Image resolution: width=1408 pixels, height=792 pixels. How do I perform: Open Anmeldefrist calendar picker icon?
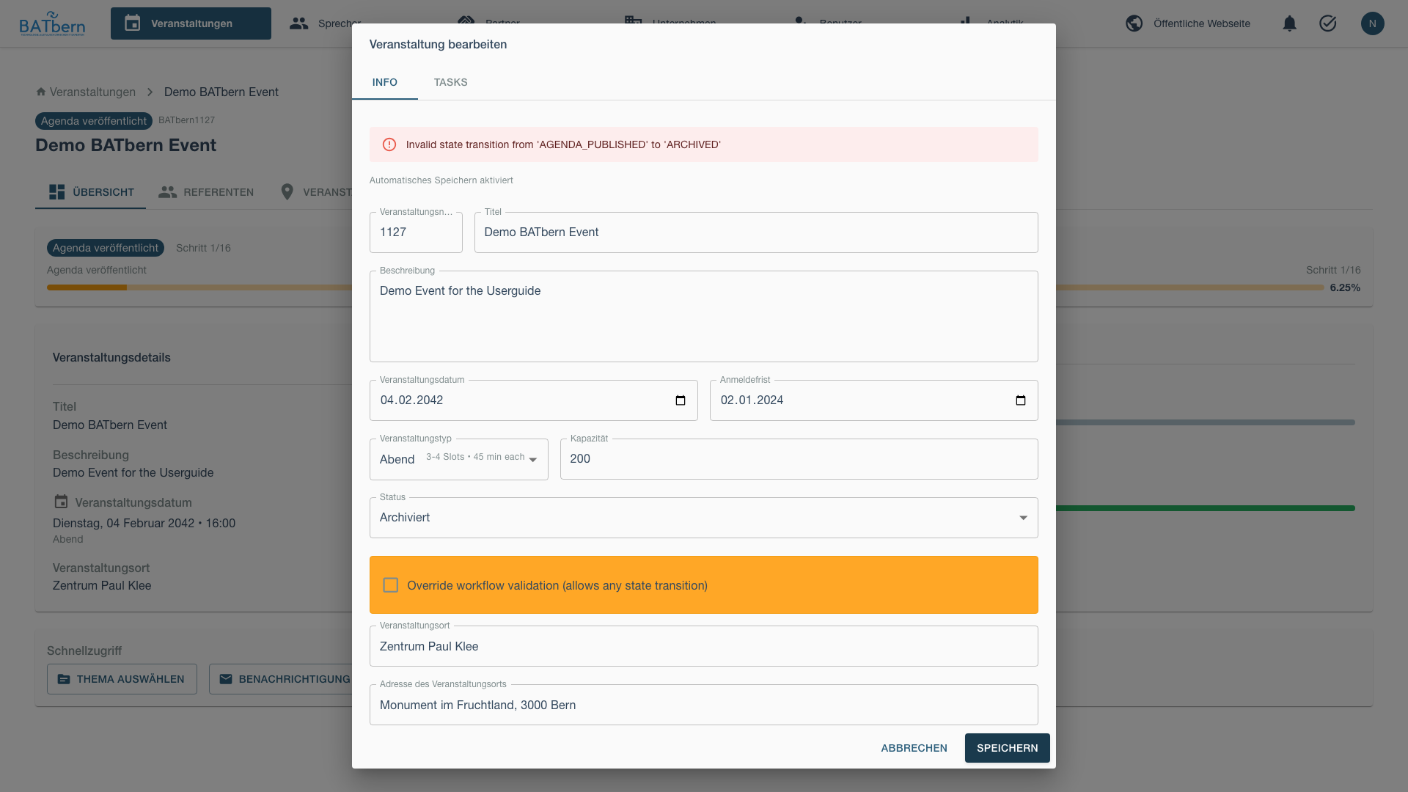(x=1020, y=400)
